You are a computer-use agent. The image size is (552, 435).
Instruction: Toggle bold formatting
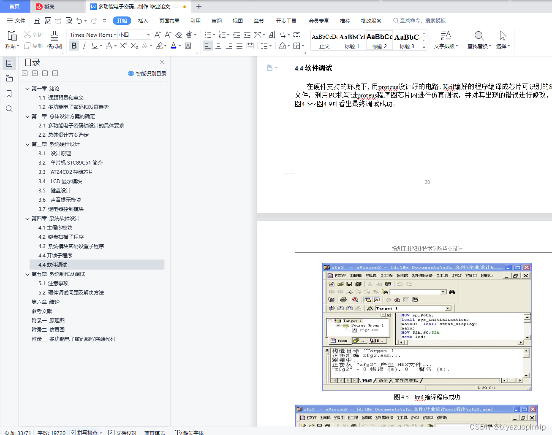point(73,45)
